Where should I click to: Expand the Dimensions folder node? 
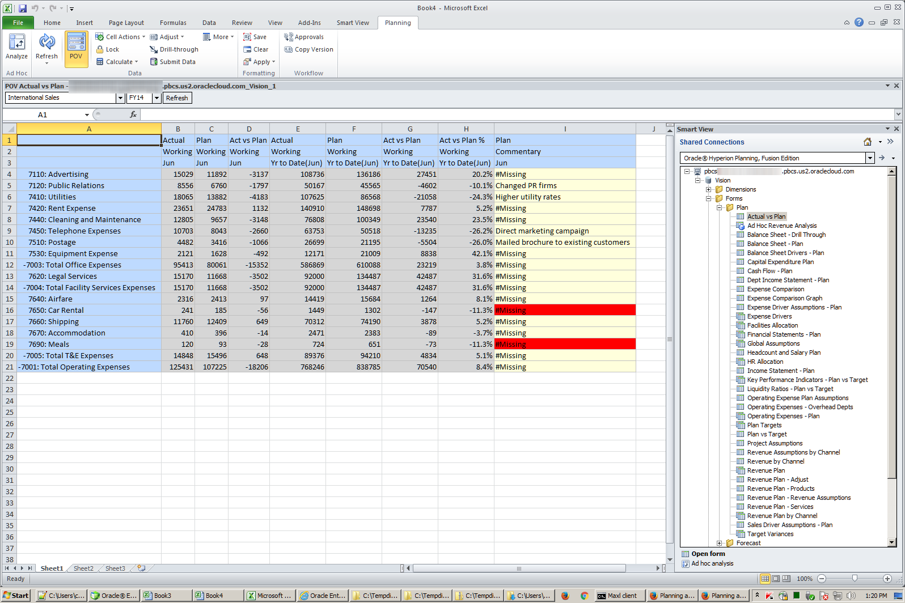[709, 190]
